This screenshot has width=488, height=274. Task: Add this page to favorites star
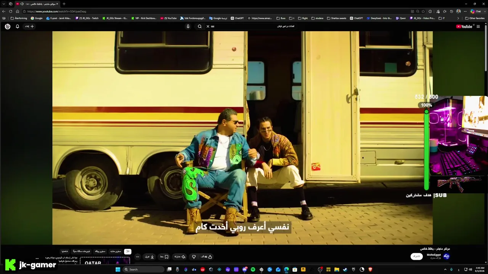coord(424,11)
